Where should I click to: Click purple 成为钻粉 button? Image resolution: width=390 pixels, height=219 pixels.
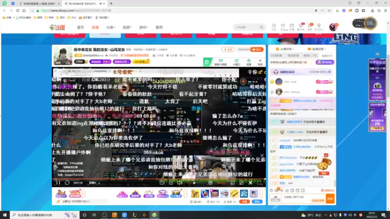tap(325, 62)
